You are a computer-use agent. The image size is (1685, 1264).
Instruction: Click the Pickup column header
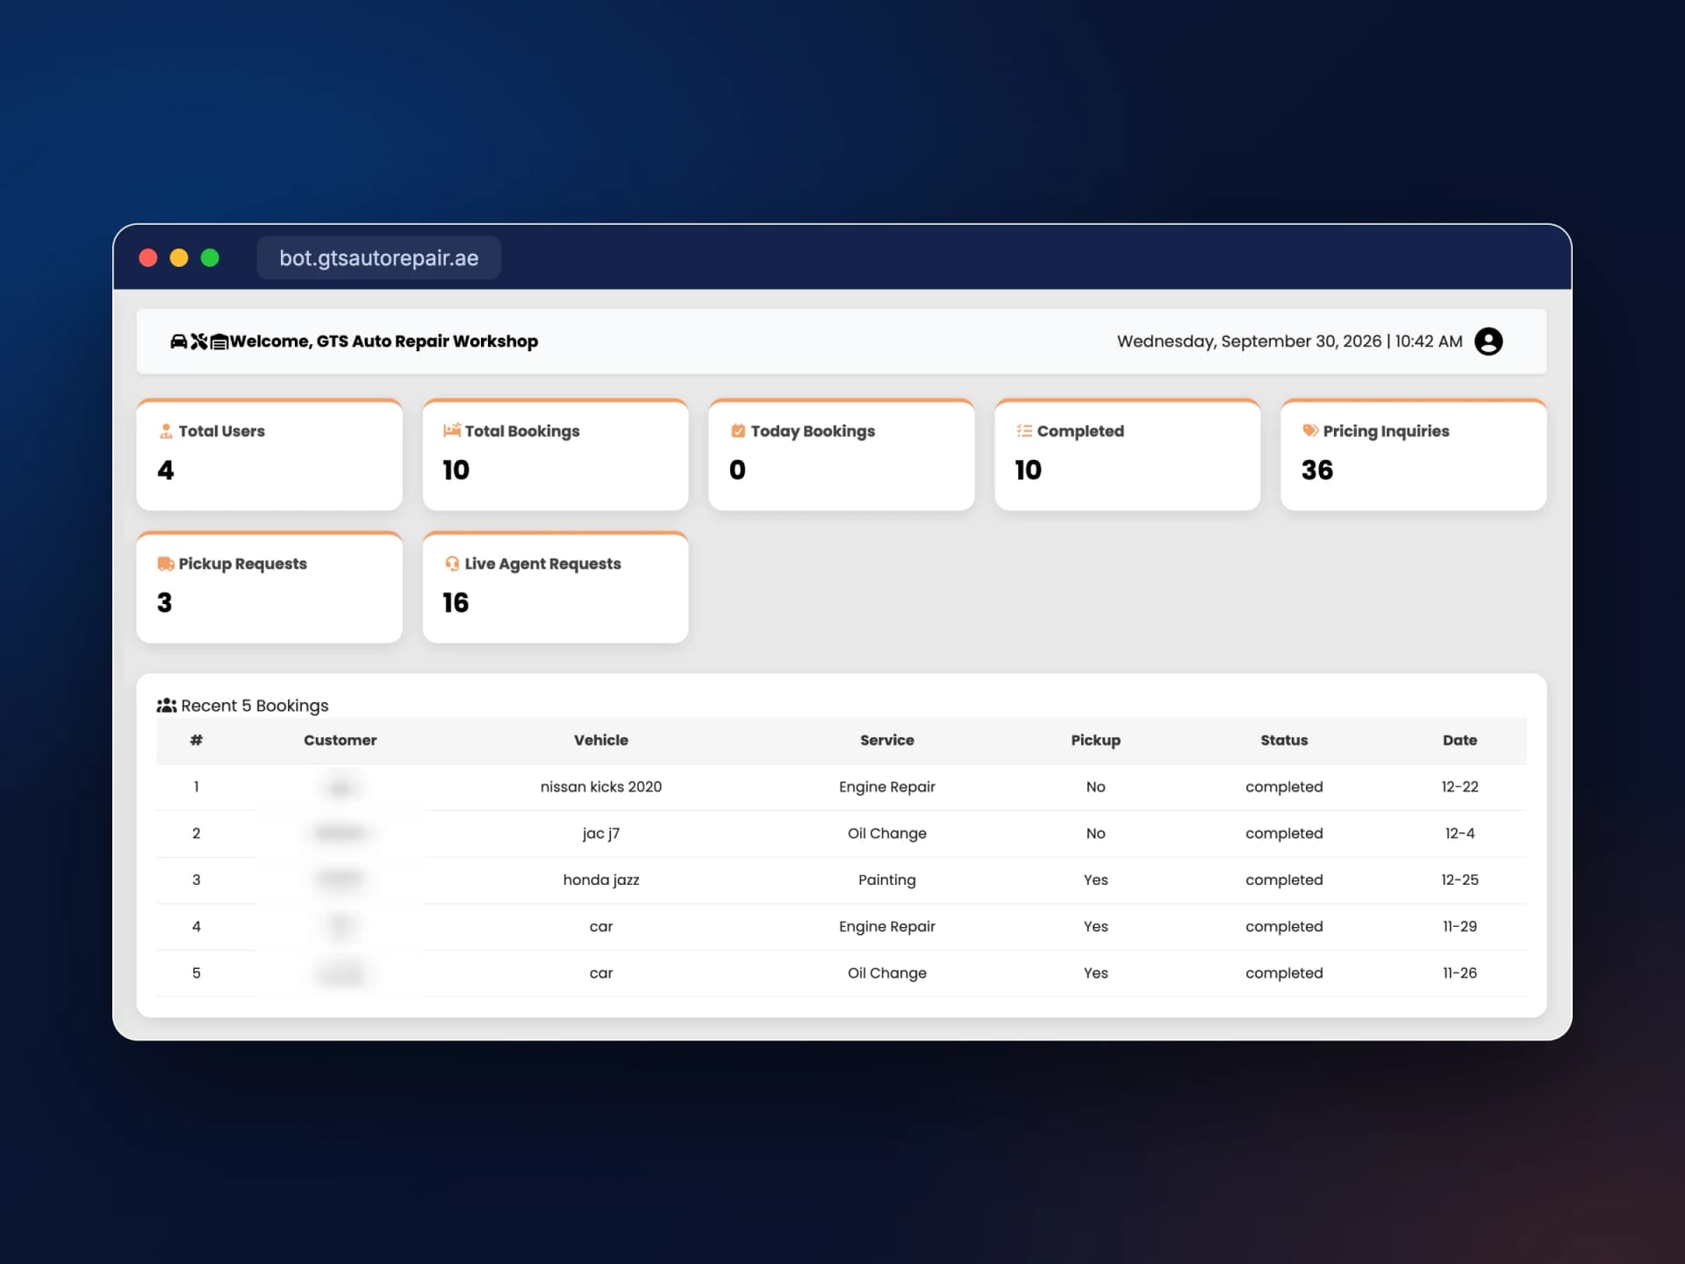(x=1096, y=740)
